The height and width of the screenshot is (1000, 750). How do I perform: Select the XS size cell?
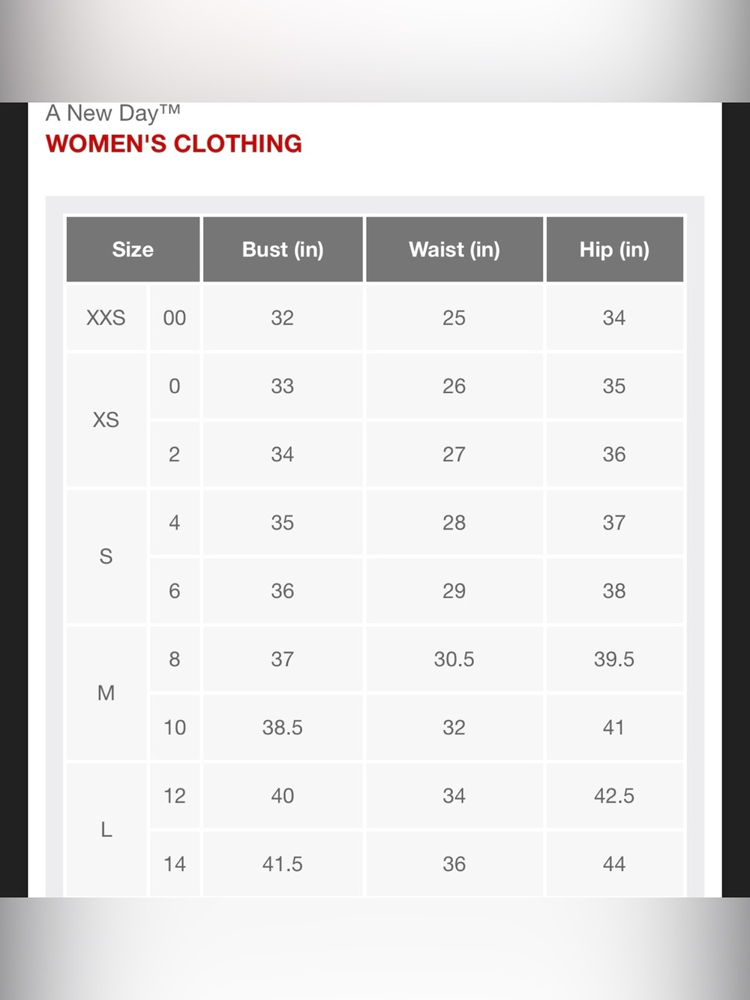point(106,419)
